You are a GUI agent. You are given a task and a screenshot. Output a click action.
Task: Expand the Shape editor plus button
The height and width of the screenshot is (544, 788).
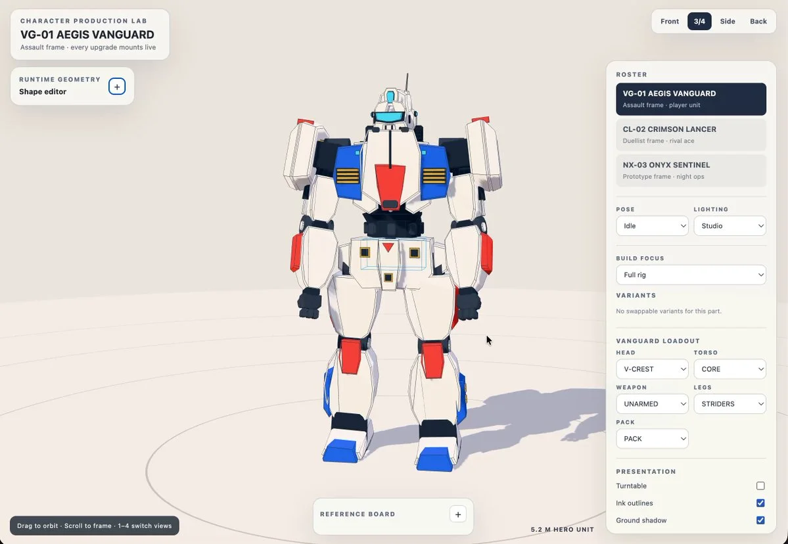click(116, 87)
